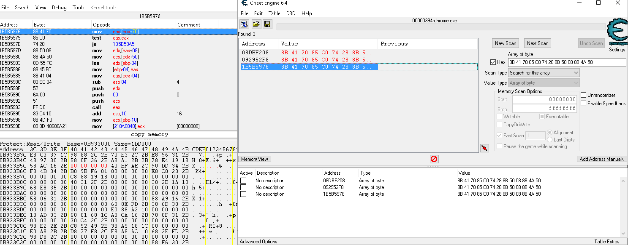Maximize the Cheat Engine window
The image size is (628, 245).
(x=598, y=3)
